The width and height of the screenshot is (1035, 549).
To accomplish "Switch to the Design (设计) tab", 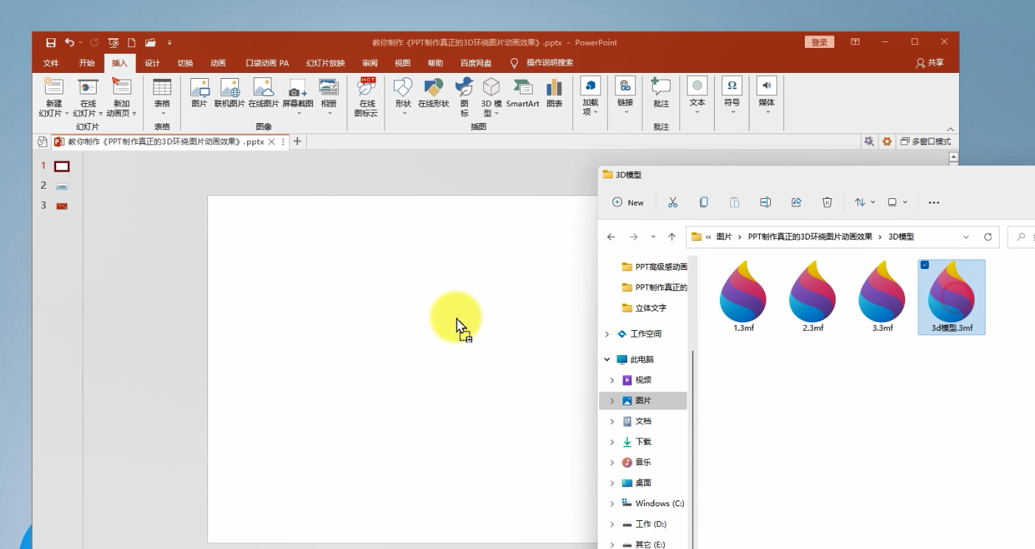I will (x=153, y=63).
